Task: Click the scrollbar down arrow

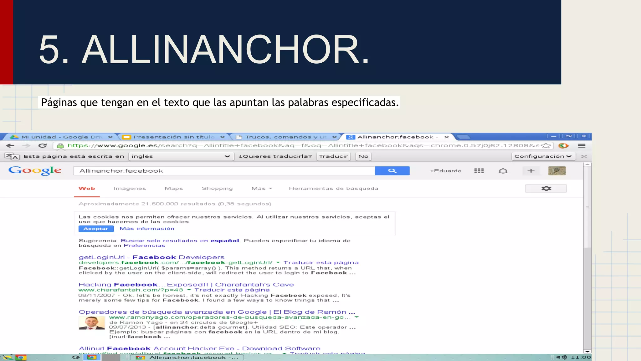Action: tap(587, 352)
